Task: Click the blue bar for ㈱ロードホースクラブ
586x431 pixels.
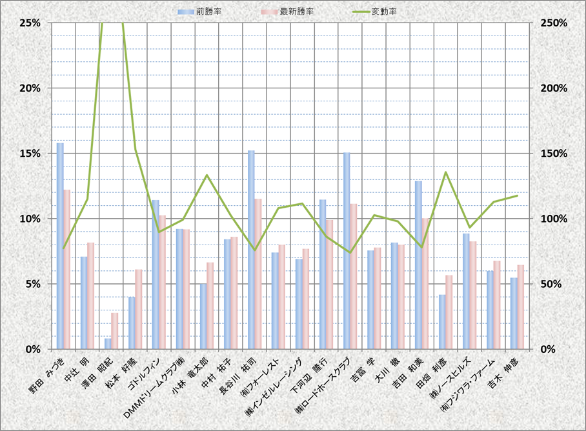Action: 347,252
